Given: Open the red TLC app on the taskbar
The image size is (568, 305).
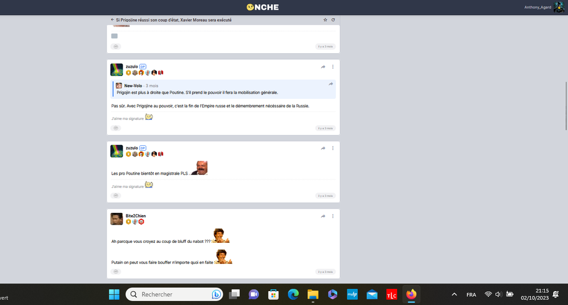Looking at the screenshot, I should tap(392, 294).
